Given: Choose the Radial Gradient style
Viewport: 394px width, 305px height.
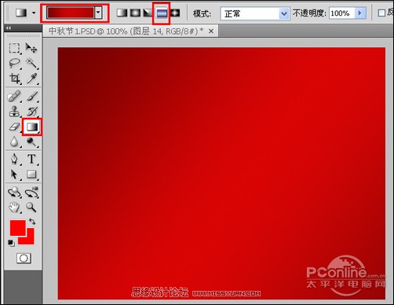Looking at the screenshot, I should tap(135, 13).
